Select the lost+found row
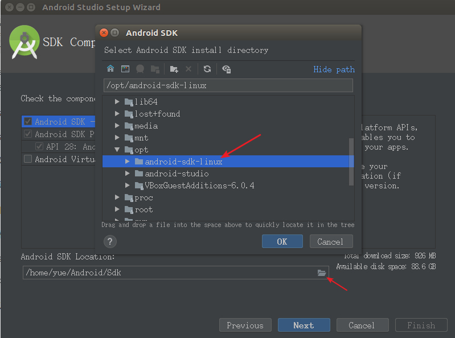 228,114
